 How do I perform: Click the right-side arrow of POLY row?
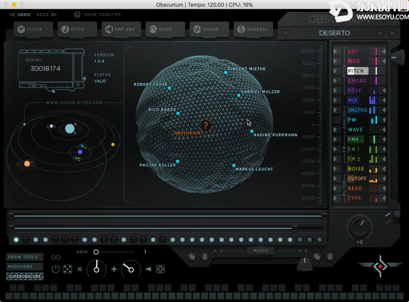(384, 91)
